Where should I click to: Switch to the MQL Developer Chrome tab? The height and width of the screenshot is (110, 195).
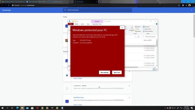(x=37, y=2)
